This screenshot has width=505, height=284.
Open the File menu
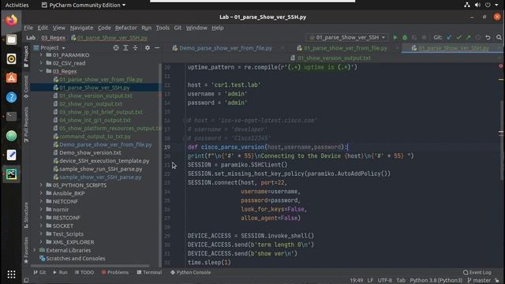click(28, 28)
